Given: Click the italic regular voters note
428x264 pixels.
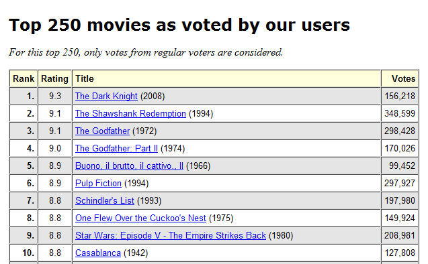Looking at the screenshot, I should point(146,52).
